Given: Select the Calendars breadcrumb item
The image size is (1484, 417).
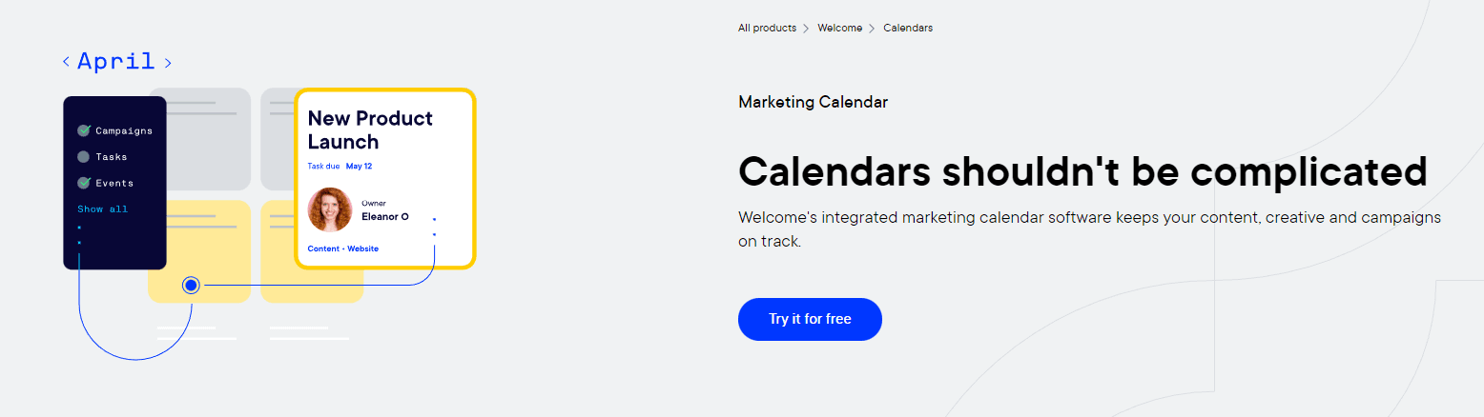Looking at the screenshot, I should (908, 28).
